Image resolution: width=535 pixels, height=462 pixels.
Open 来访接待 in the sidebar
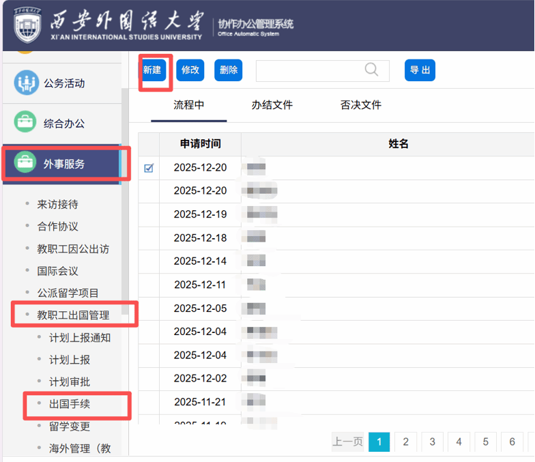tap(58, 205)
